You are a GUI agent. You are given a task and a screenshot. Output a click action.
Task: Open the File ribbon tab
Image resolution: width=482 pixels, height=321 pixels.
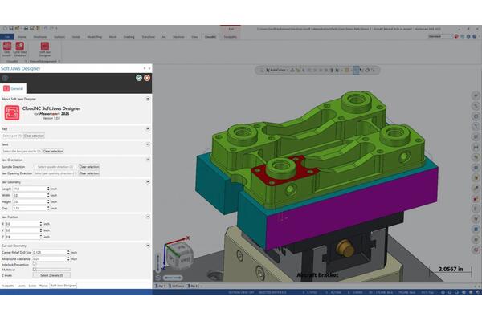pos(6,37)
